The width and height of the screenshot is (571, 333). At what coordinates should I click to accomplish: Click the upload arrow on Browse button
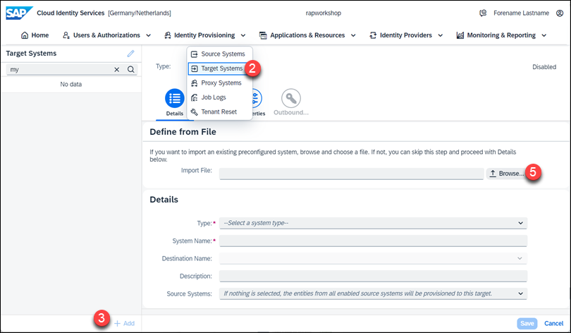[493, 174]
